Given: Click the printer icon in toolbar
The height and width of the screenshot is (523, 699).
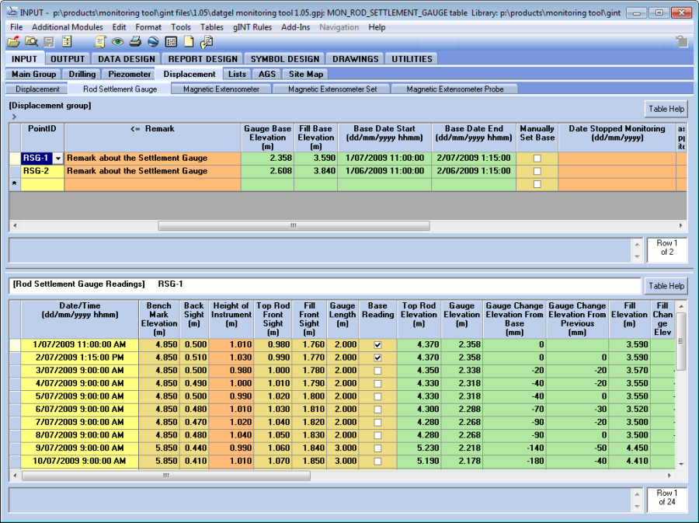Looking at the screenshot, I should [x=136, y=42].
